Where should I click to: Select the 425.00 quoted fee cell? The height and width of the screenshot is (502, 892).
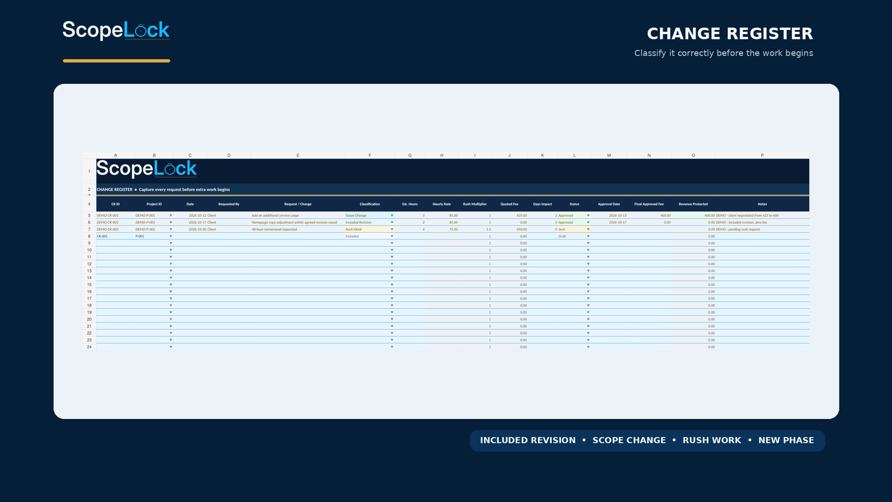[x=509, y=215]
